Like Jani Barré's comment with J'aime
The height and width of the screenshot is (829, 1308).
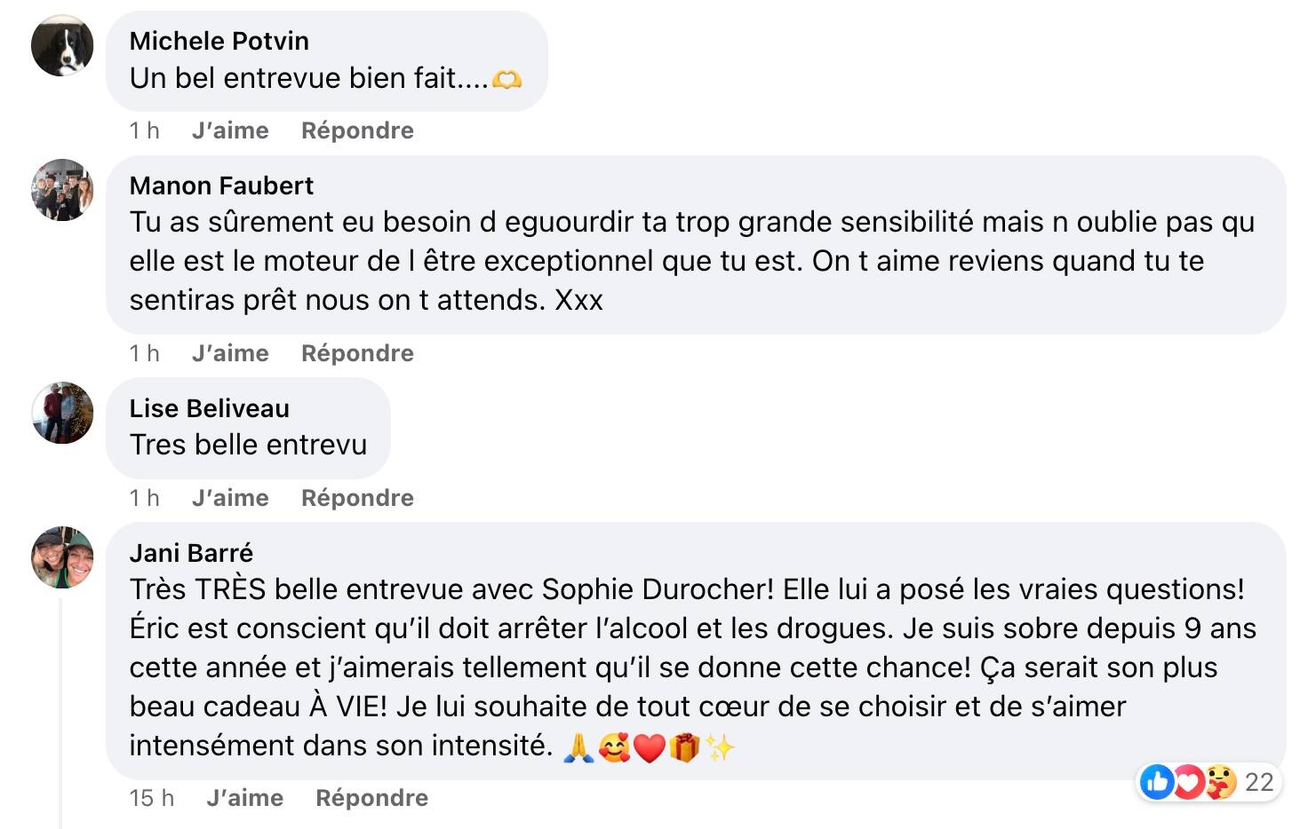coord(245,798)
